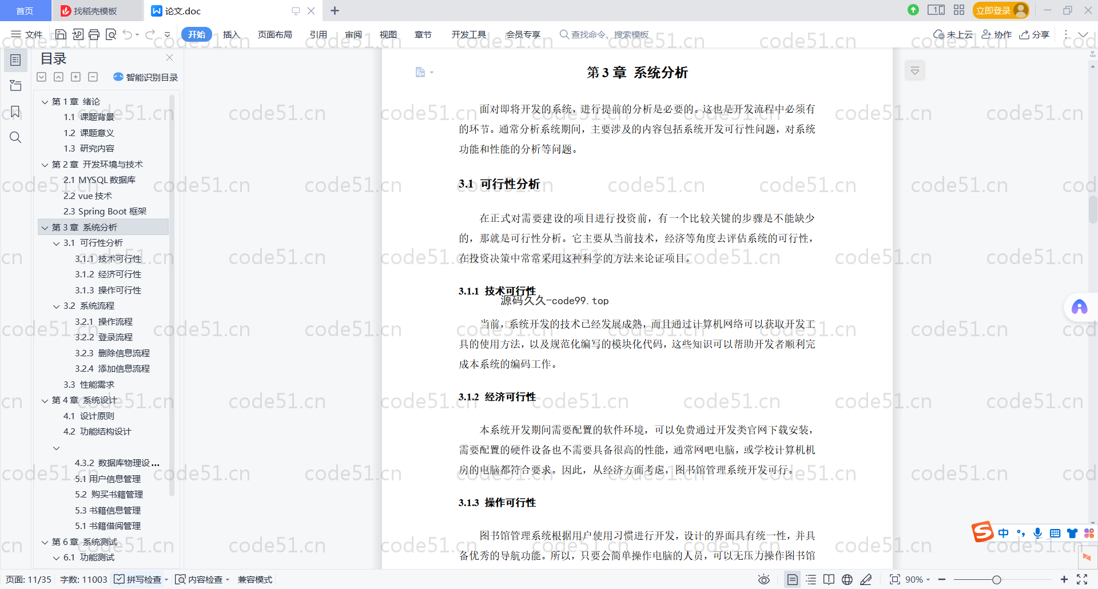Click the export to PDF icon
The image size is (1098, 589).
tap(78, 34)
